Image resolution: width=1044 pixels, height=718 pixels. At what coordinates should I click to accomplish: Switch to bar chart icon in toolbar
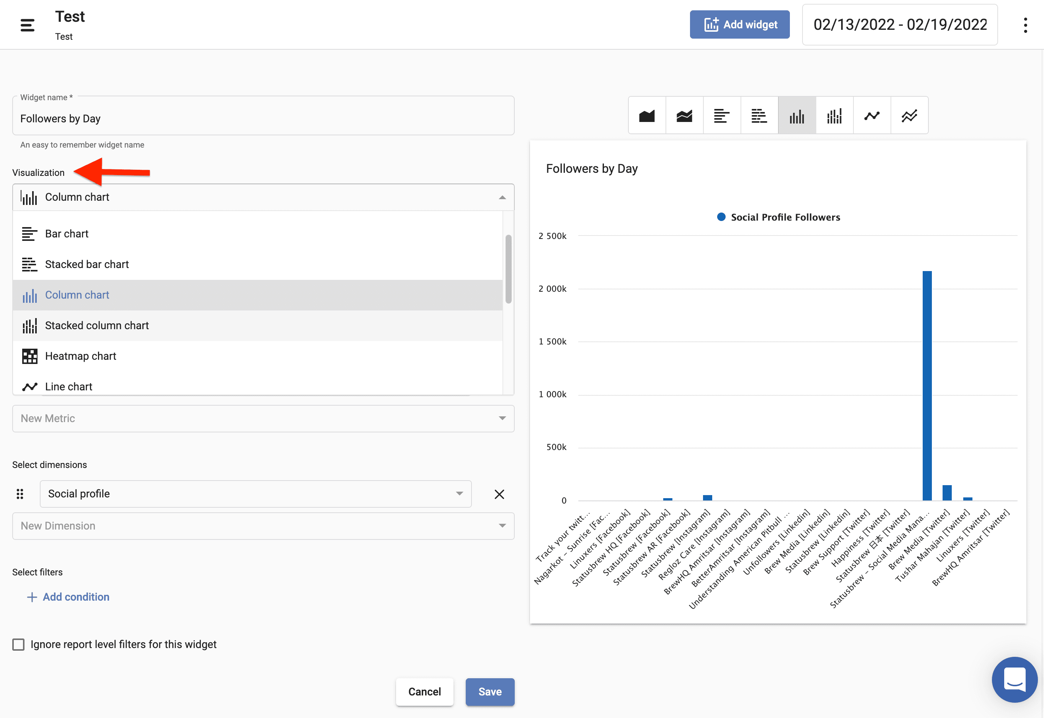(721, 115)
